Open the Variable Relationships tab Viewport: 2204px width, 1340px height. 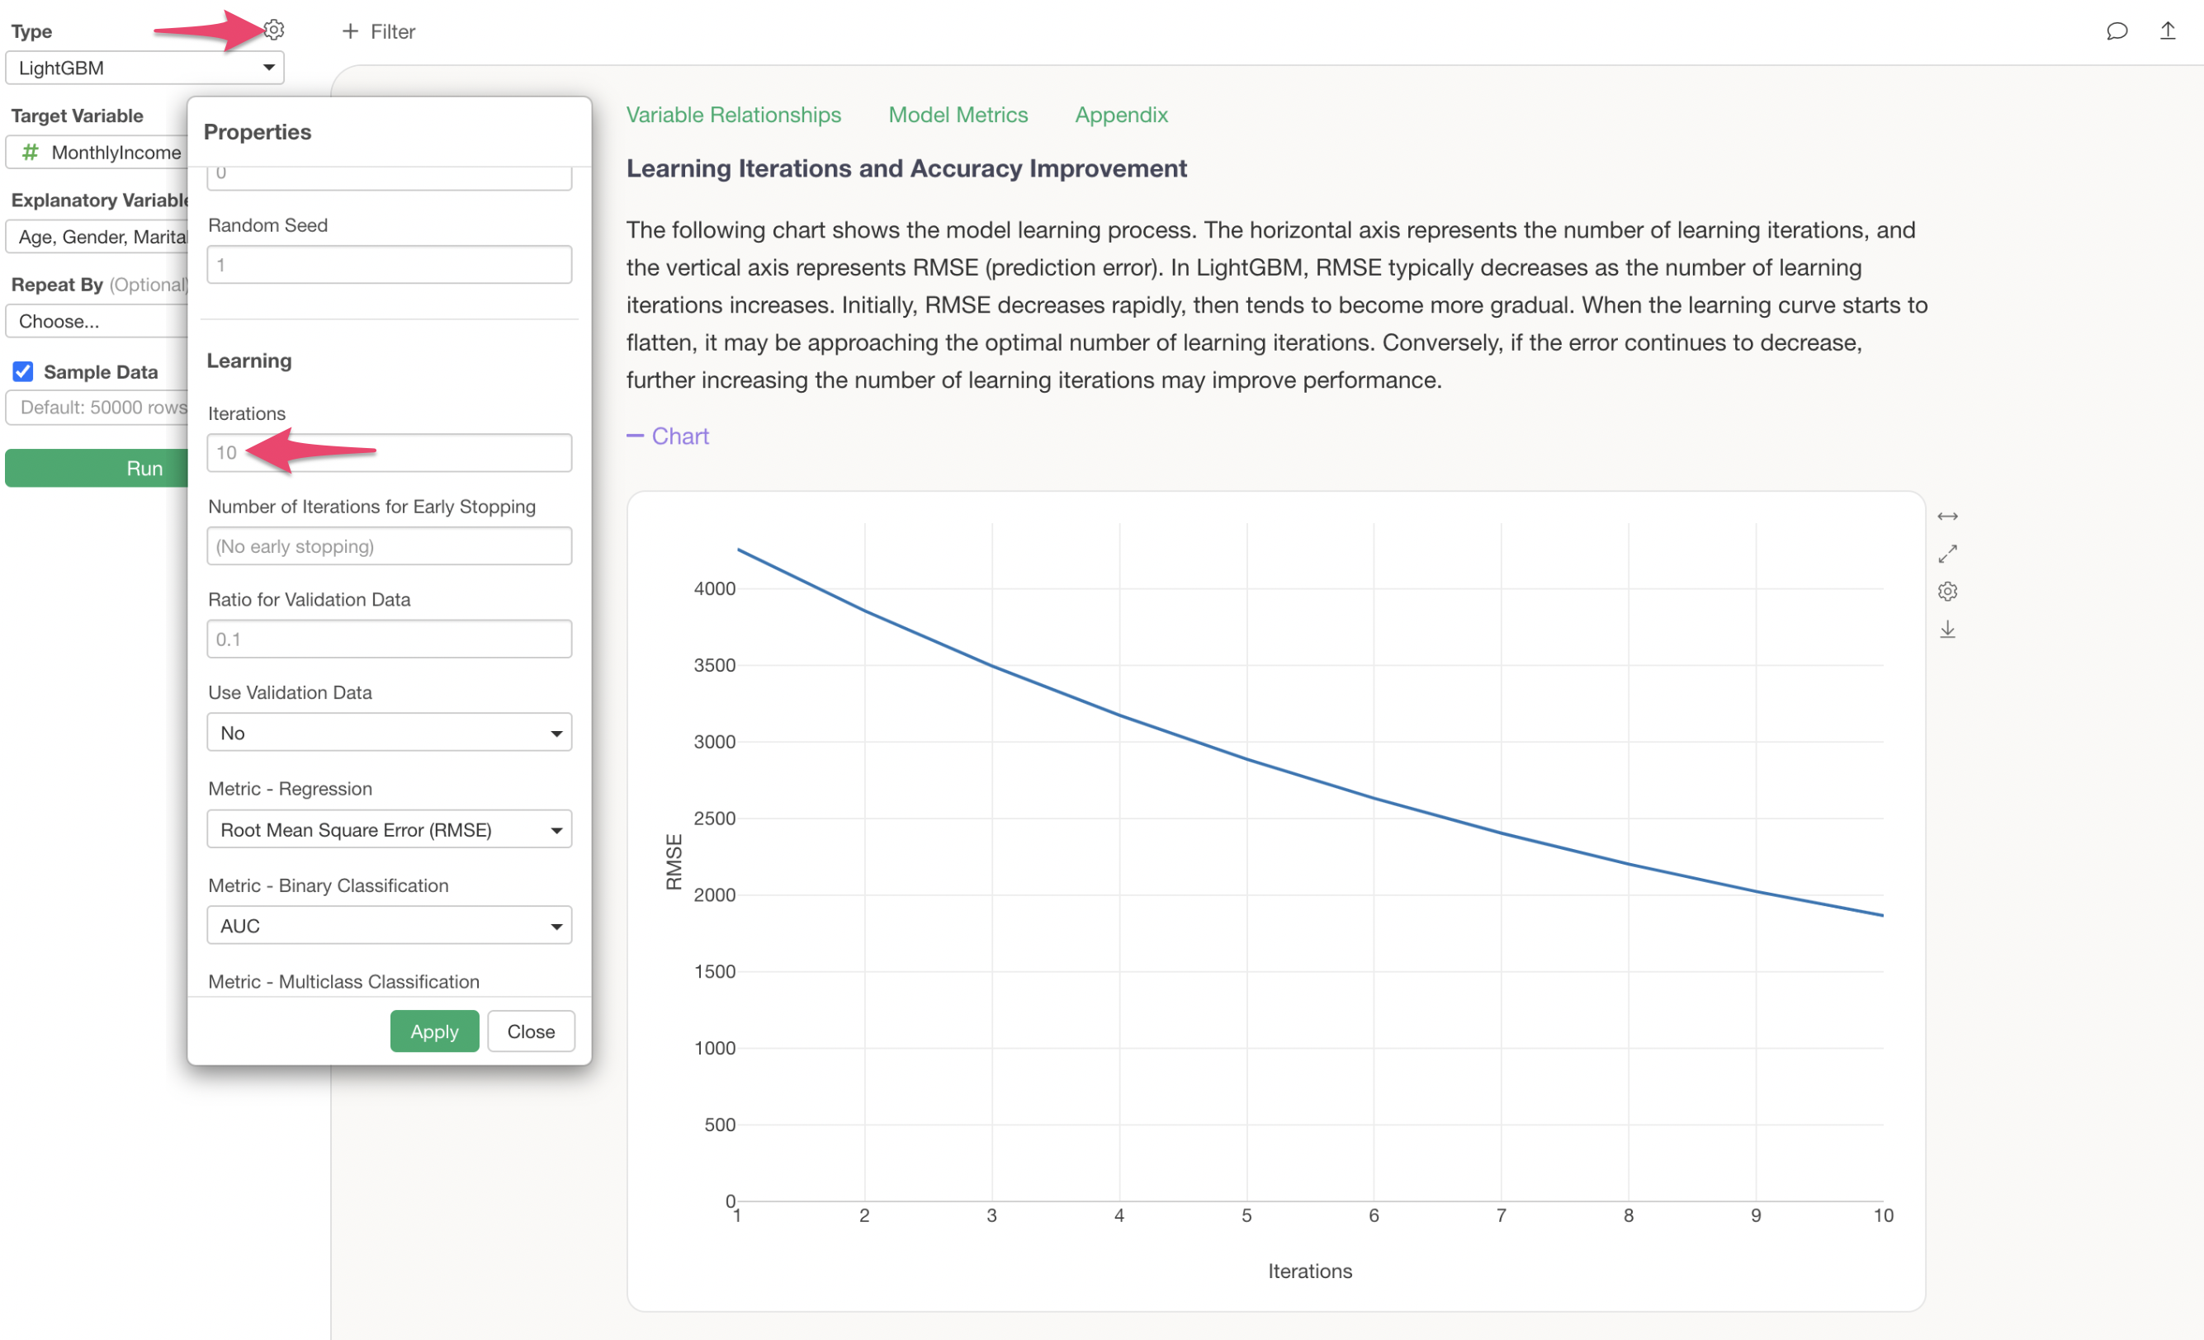click(x=732, y=115)
